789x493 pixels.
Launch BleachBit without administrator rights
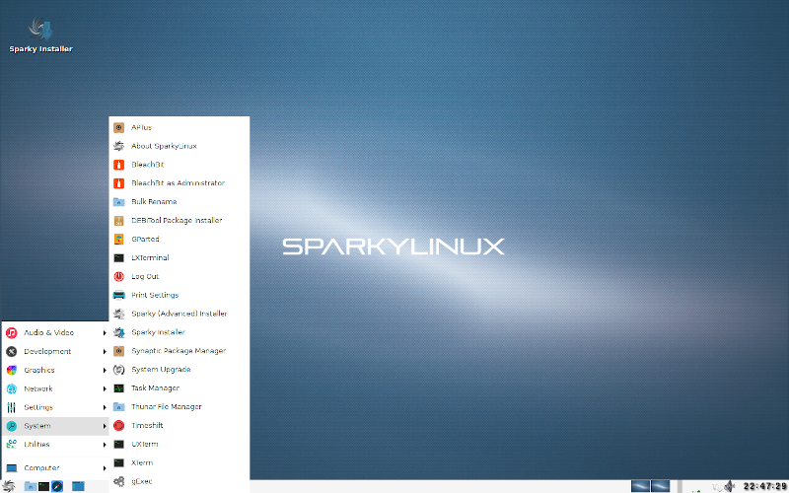click(x=179, y=165)
